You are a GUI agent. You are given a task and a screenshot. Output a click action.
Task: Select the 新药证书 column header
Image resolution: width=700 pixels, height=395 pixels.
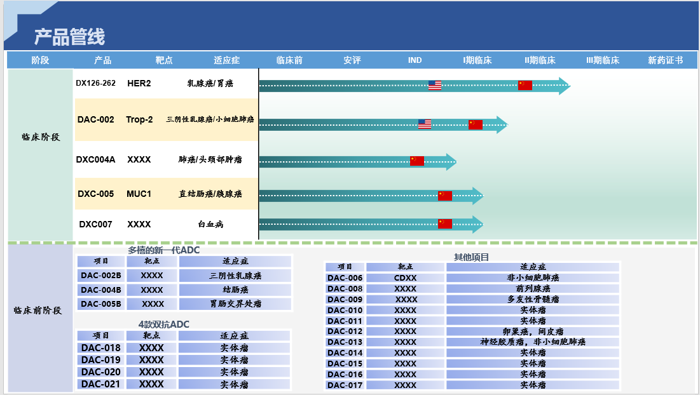tap(665, 60)
